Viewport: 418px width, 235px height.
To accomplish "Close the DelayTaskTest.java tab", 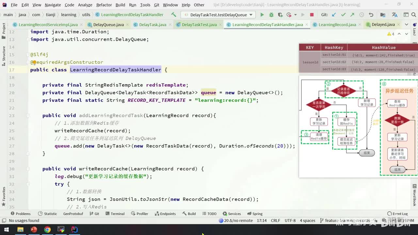I will click(220, 24).
